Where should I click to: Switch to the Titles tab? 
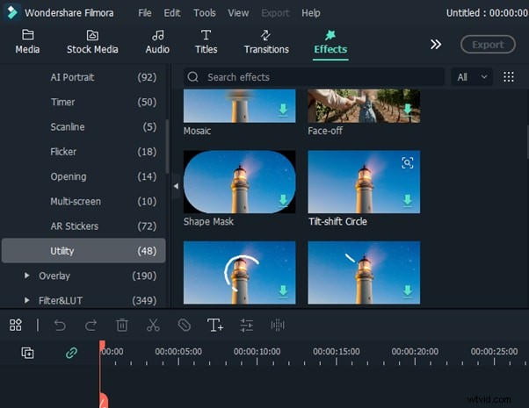click(207, 42)
